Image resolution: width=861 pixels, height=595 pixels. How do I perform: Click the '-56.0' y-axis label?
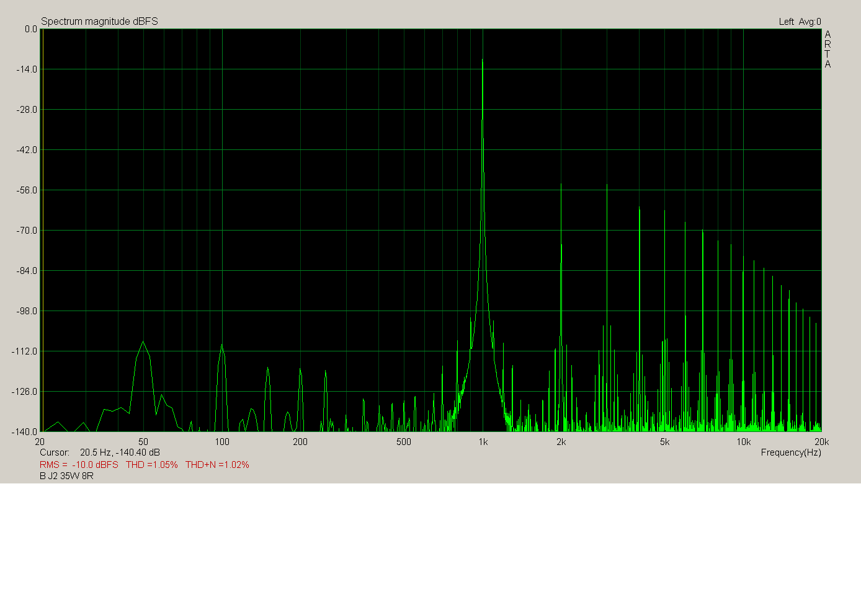pyautogui.click(x=27, y=190)
